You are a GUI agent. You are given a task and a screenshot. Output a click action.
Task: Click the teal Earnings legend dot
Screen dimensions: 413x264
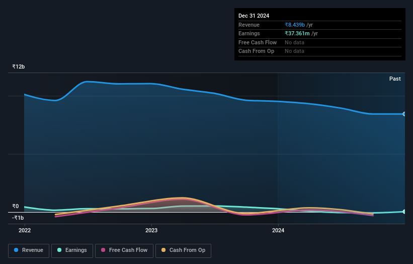pos(59,250)
